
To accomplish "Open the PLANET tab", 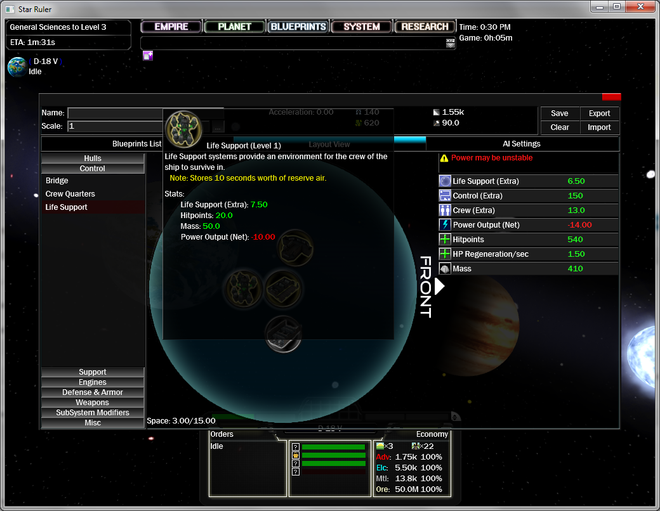I will 234,27.
